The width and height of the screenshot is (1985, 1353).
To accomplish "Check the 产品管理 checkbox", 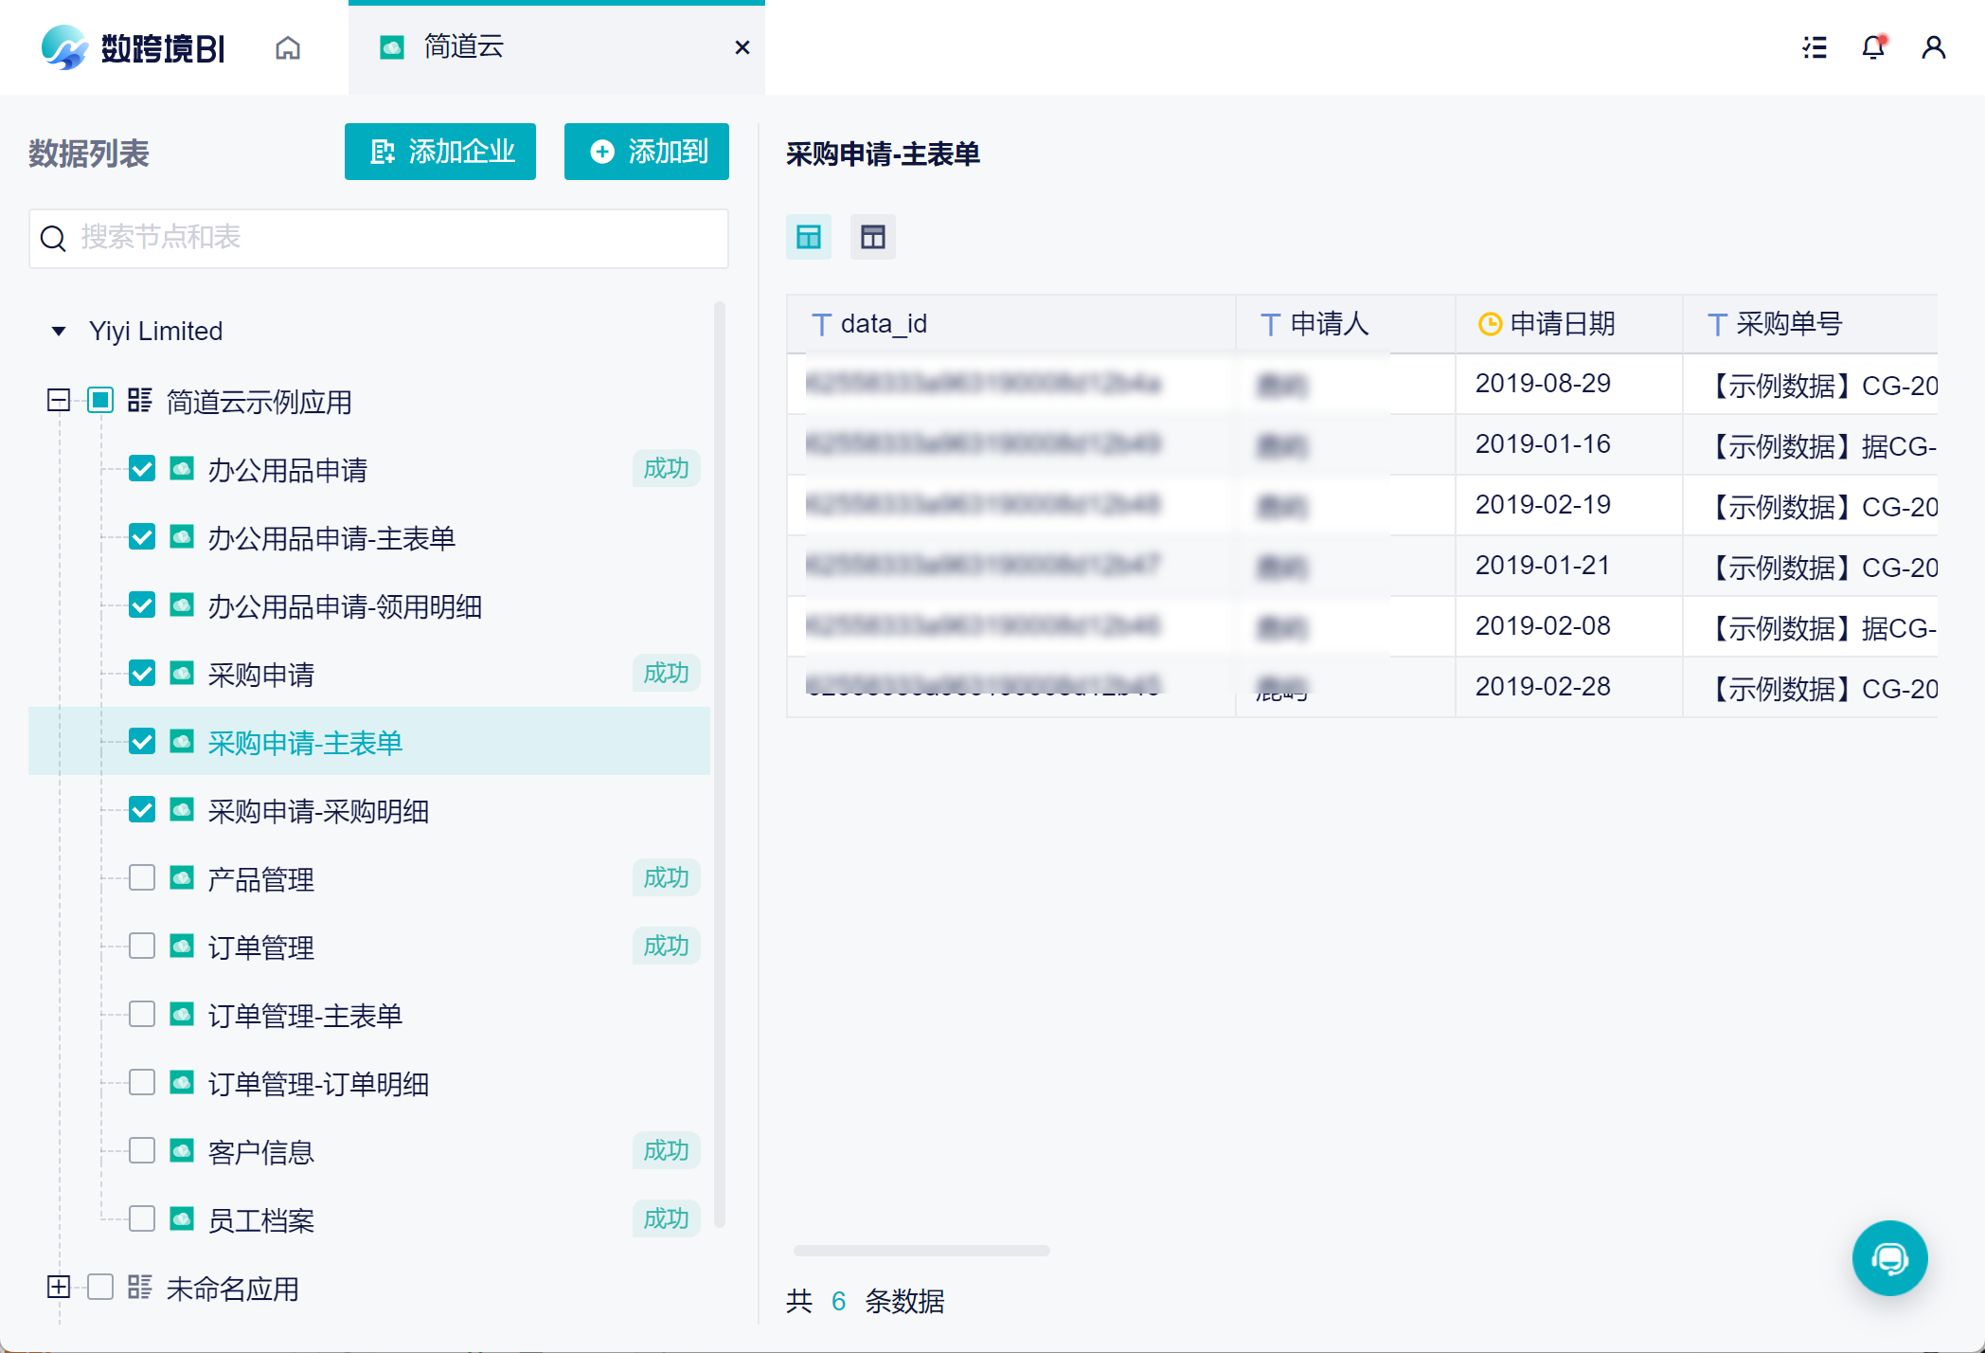I will 142,878.
